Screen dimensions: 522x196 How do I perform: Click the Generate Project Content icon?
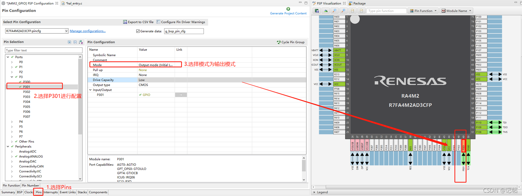(x=288, y=9)
